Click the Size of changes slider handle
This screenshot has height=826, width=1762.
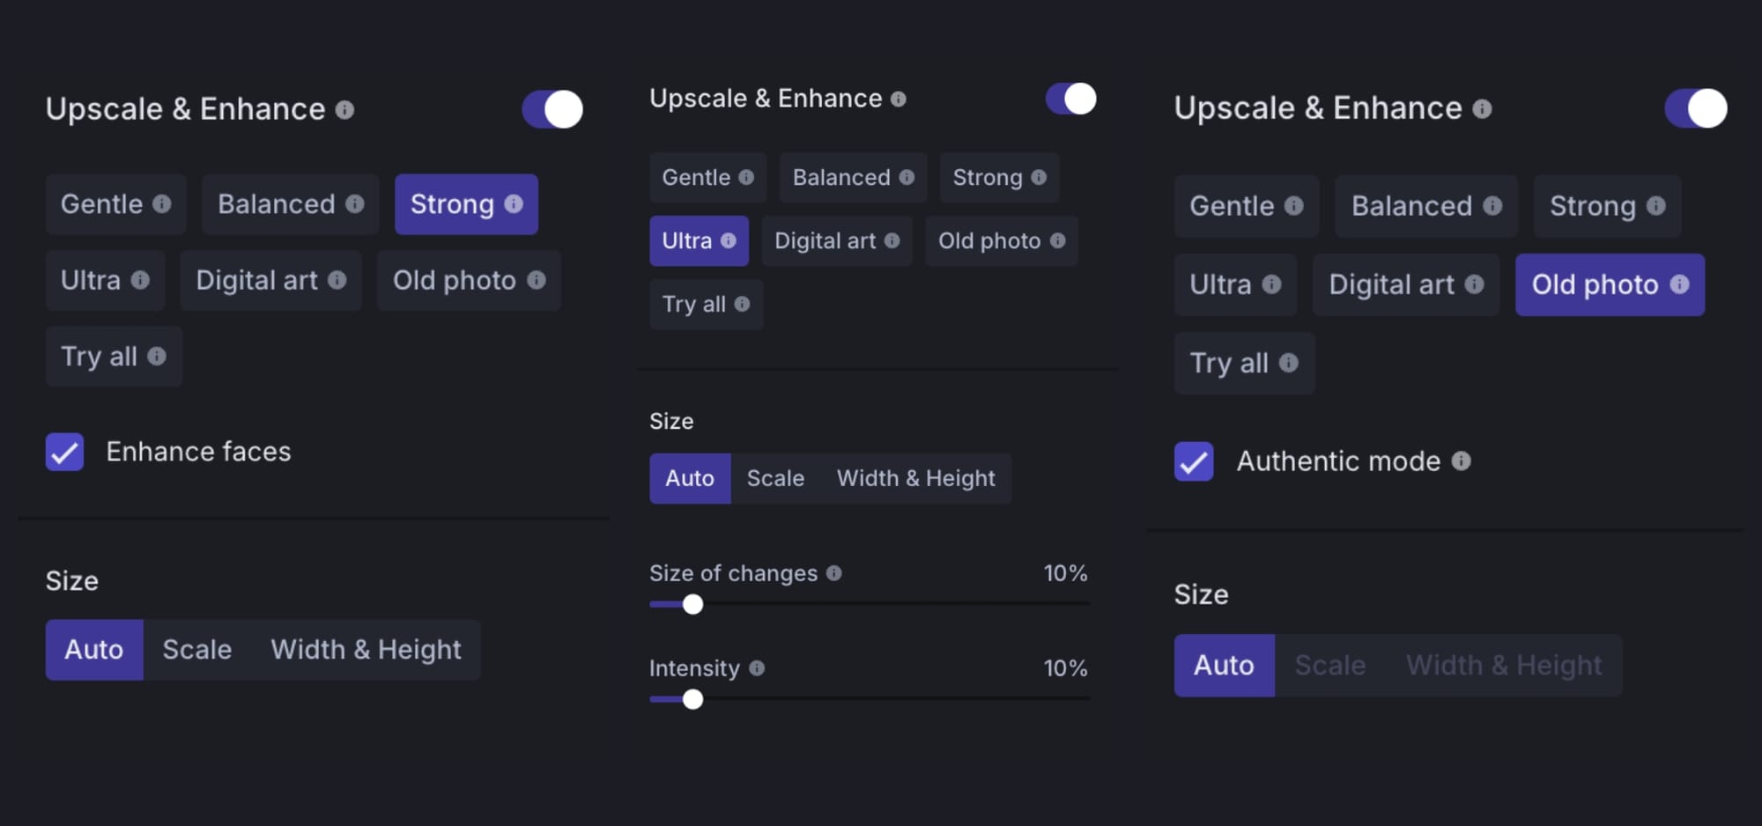693,604
